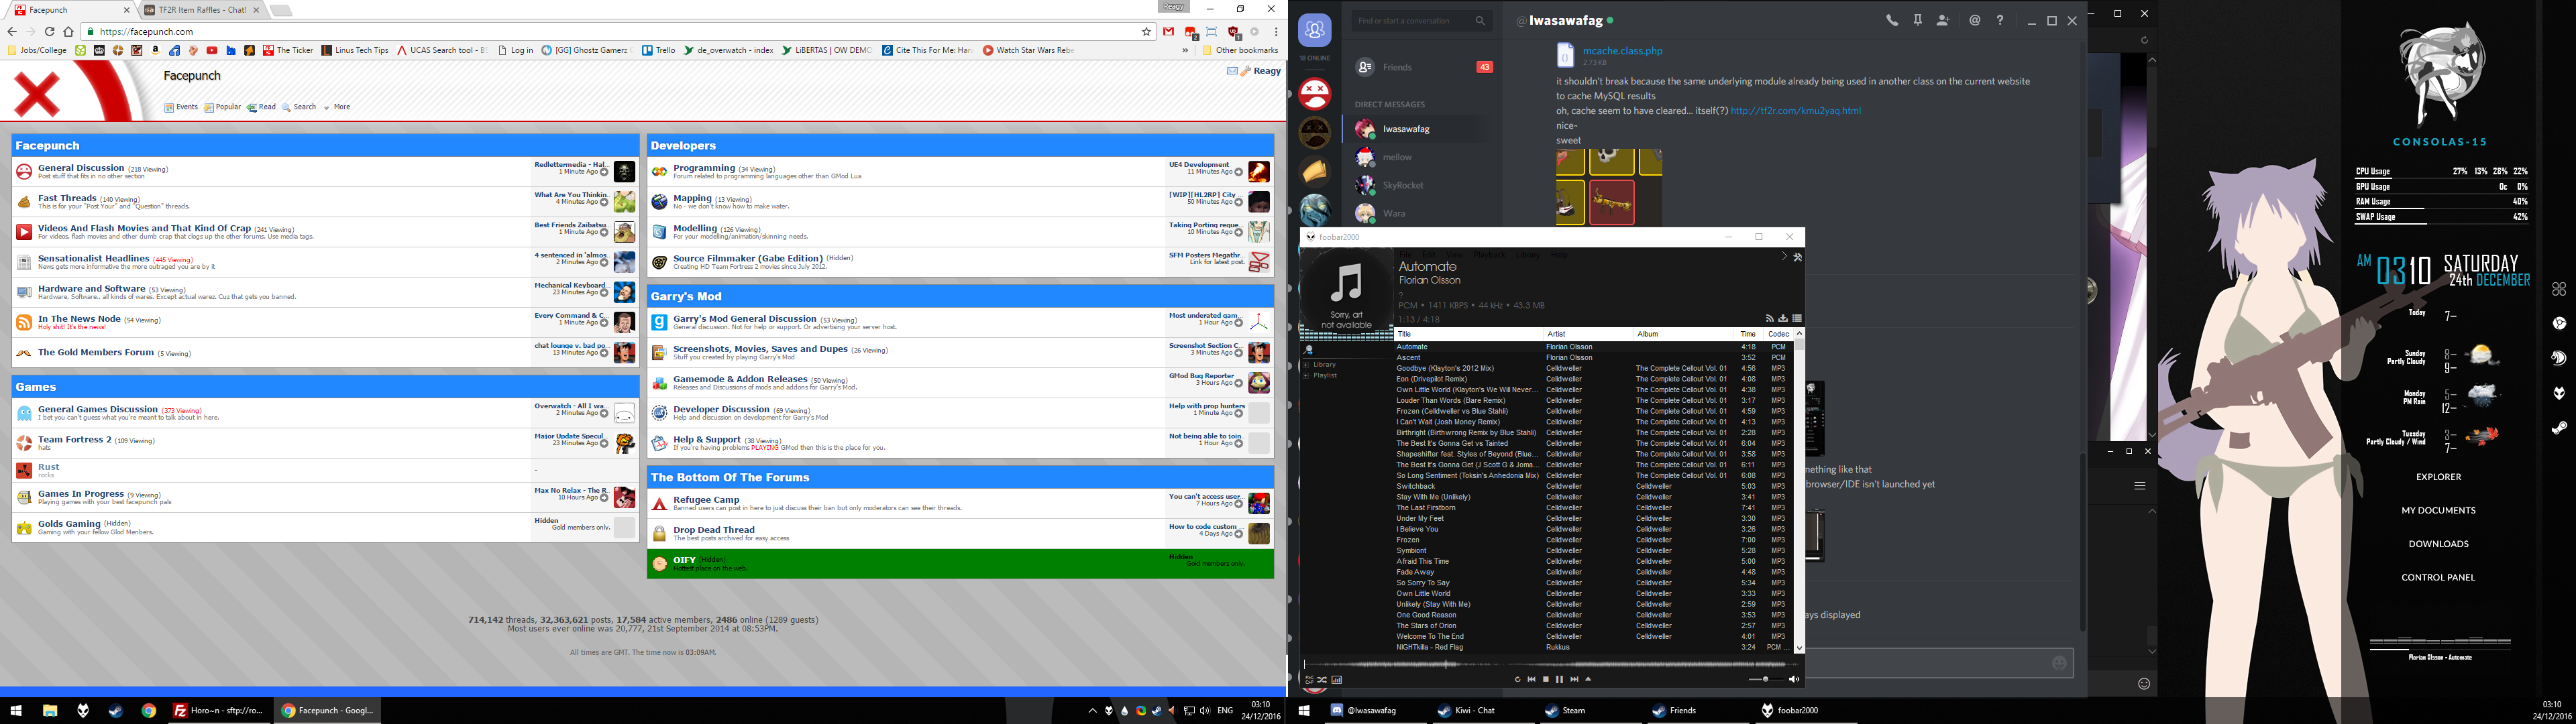The height and width of the screenshot is (724, 2576).
Task: Open the Amazon bookmark icon
Action: [155, 50]
